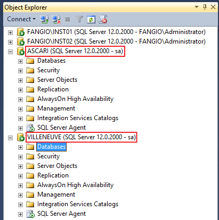The height and width of the screenshot is (220, 219).
Task: Expand Server Objects under ASCARI
Action: coord(20,80)
